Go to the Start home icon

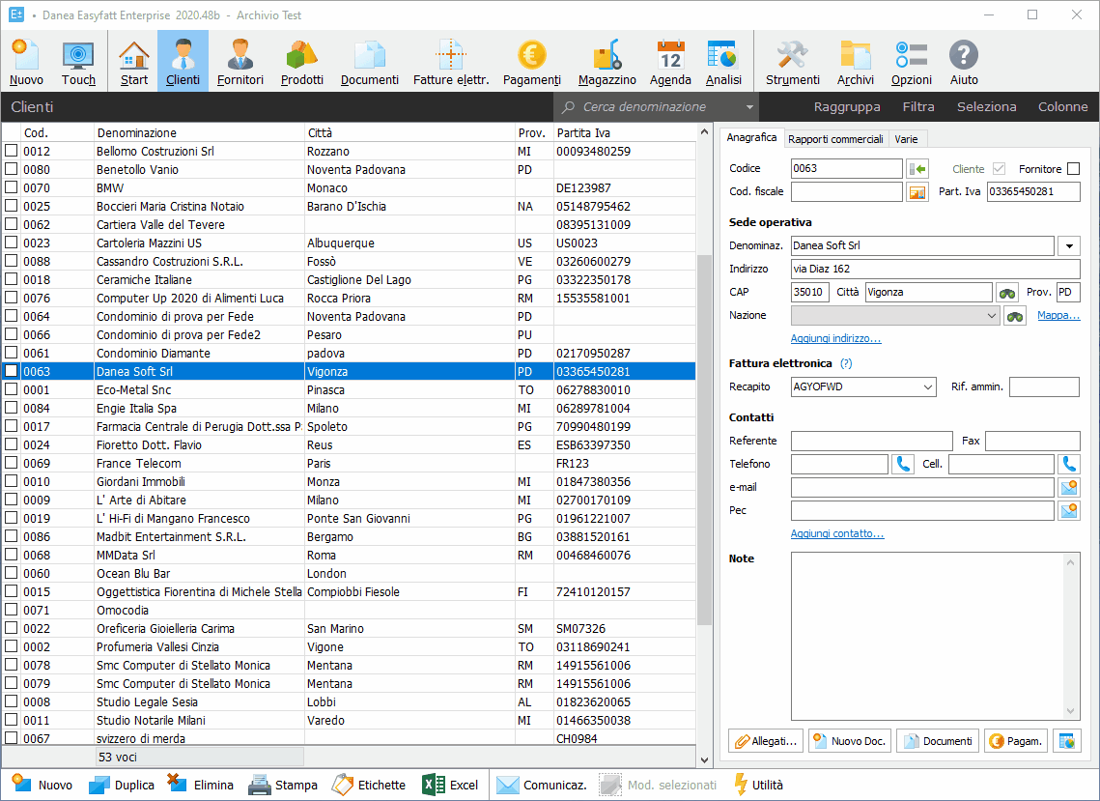tap(134, 62)
